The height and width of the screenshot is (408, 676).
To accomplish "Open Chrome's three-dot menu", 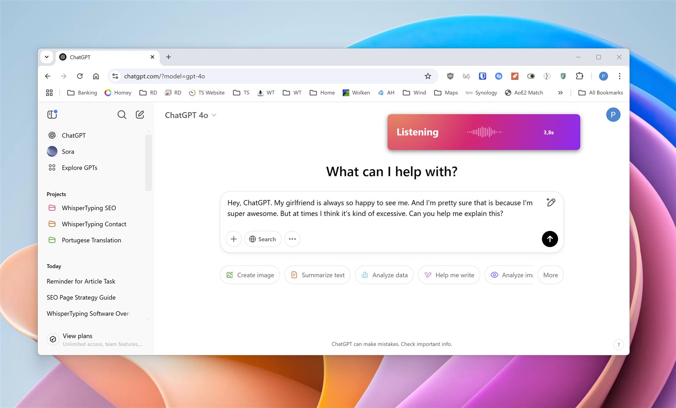I will coord(619,76).
